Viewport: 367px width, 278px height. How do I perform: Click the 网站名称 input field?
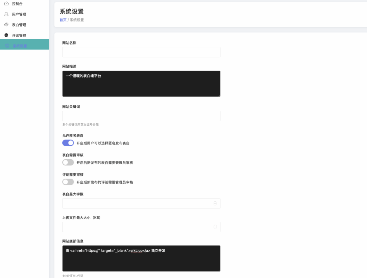[x=141, y=52]
